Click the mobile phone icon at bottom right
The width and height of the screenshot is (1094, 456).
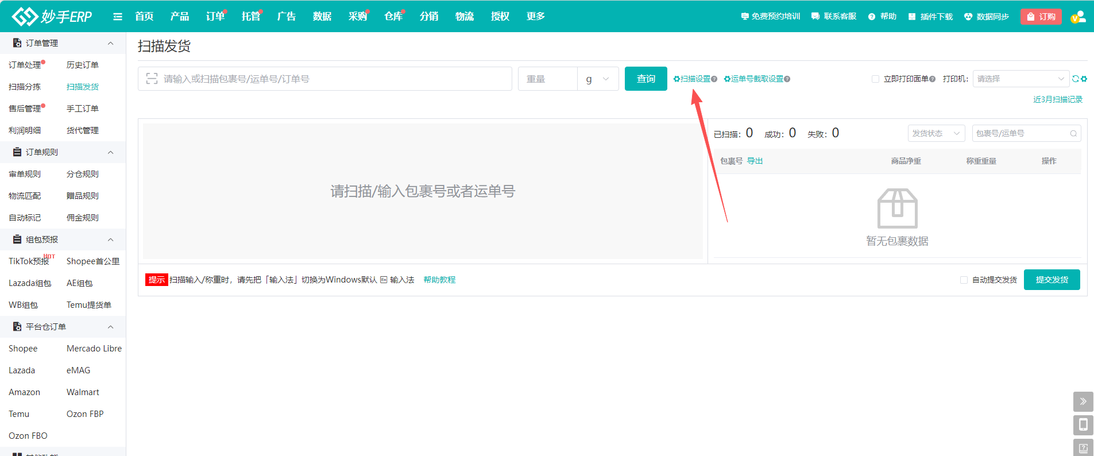1083,424
